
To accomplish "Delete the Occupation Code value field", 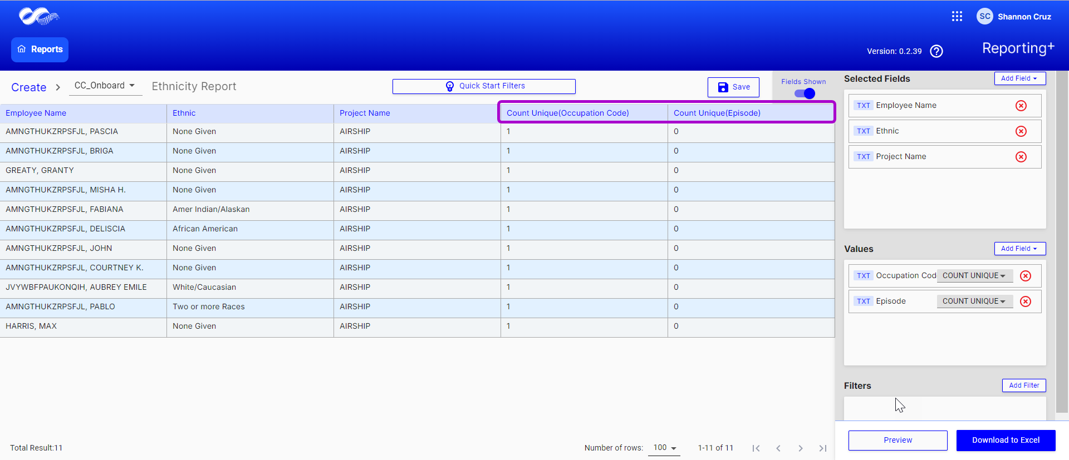I will click(1025, 276).
